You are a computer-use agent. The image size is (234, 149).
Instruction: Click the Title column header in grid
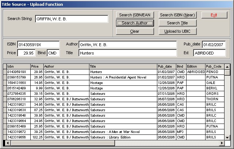(x=123, y=67)
